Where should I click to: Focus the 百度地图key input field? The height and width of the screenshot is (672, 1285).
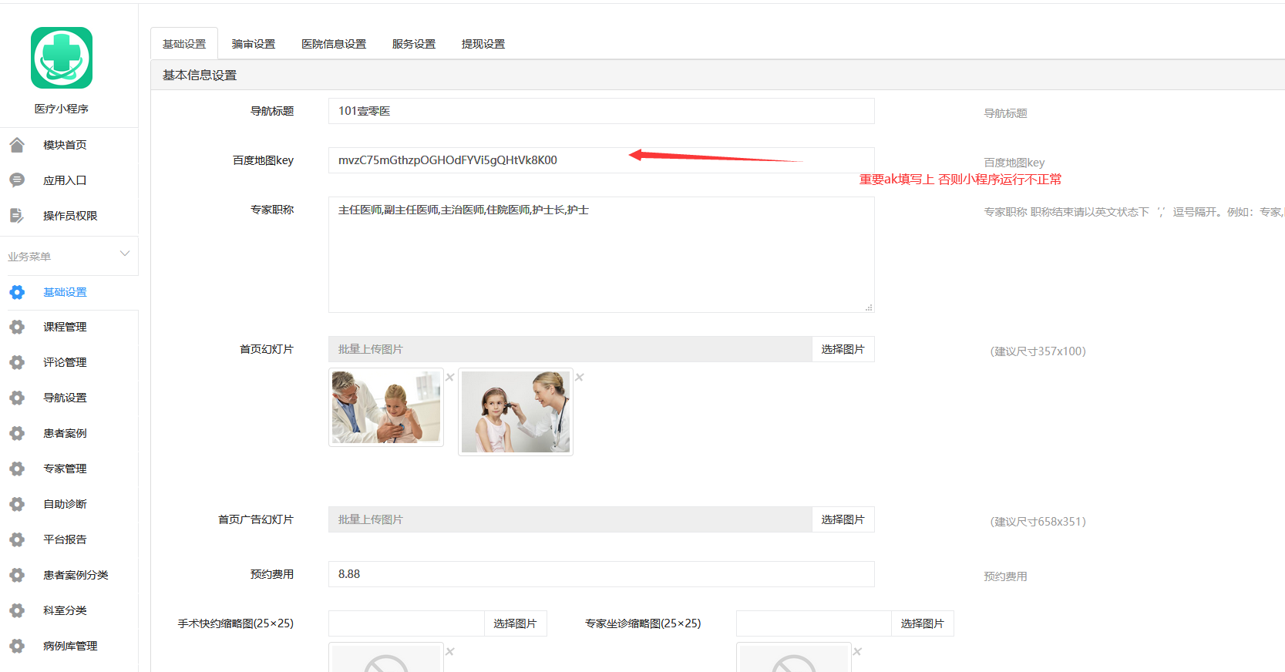pos(601,160)
